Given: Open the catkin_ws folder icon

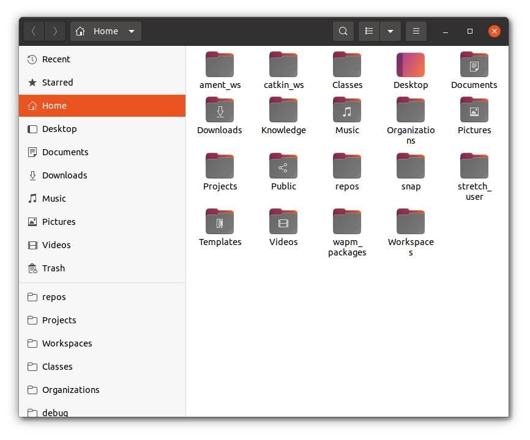Looking at the screenshot, I should (283, 64).
